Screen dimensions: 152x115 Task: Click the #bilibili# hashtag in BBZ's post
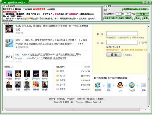[25, 55]
